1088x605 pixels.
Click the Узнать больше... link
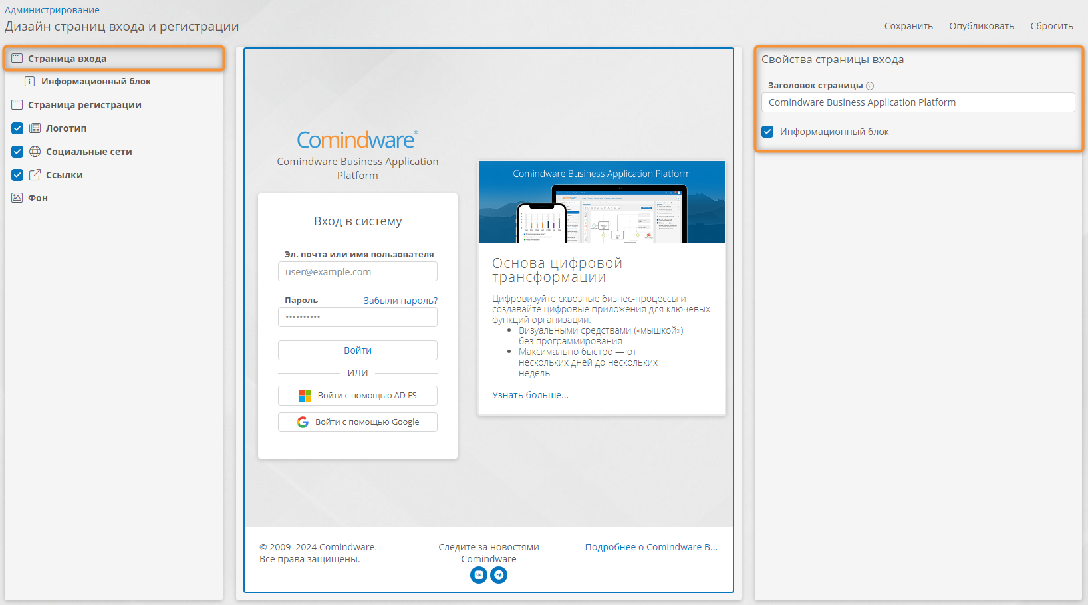[530, 395]
